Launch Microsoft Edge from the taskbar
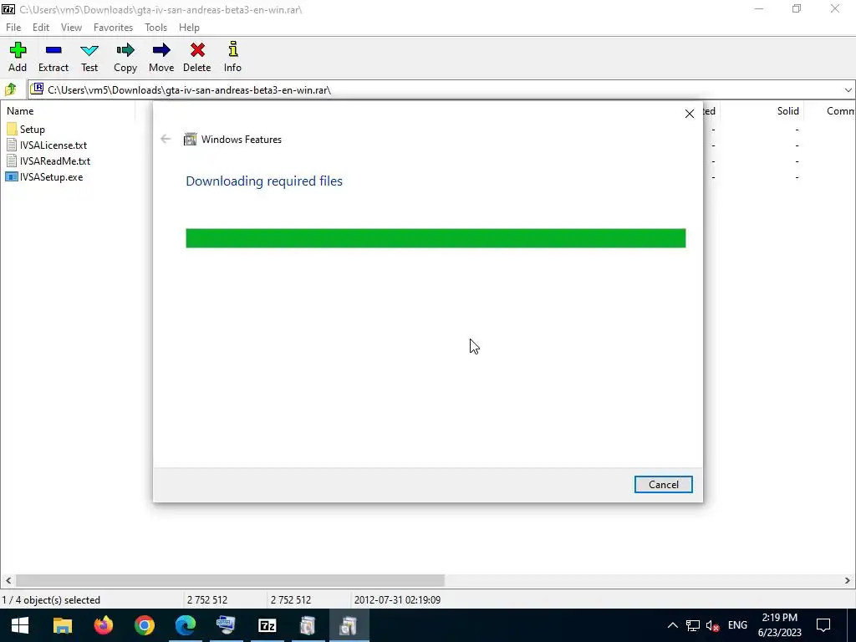 pyautogui.click(x=185, y=625)
